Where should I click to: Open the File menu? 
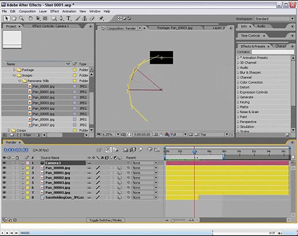coord(4,12)
